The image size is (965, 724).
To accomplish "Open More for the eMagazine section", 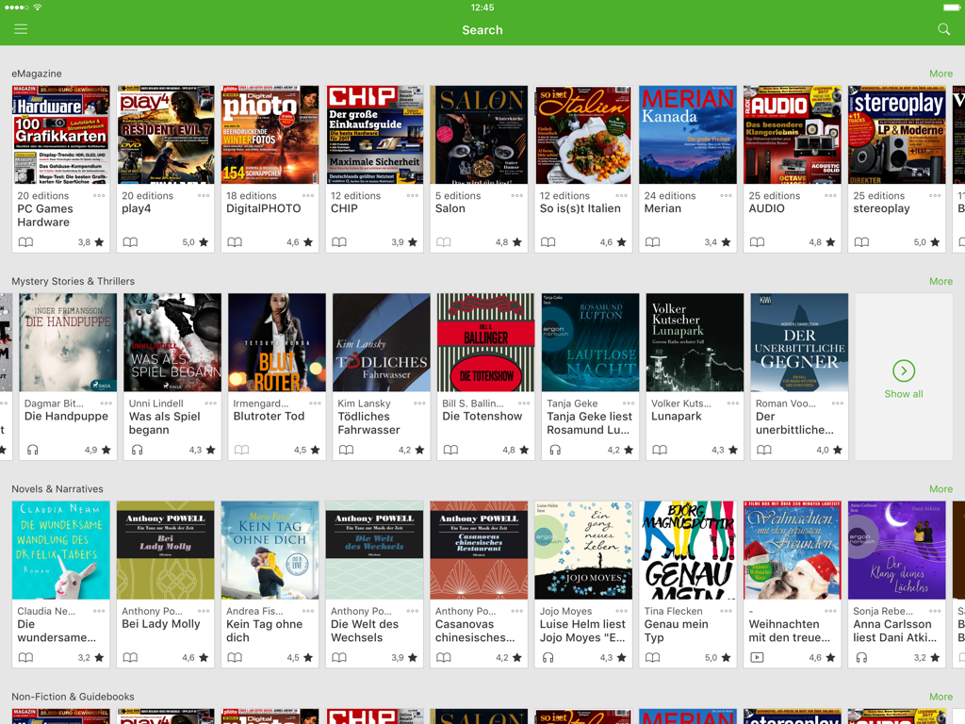I will tap(941, 74).
